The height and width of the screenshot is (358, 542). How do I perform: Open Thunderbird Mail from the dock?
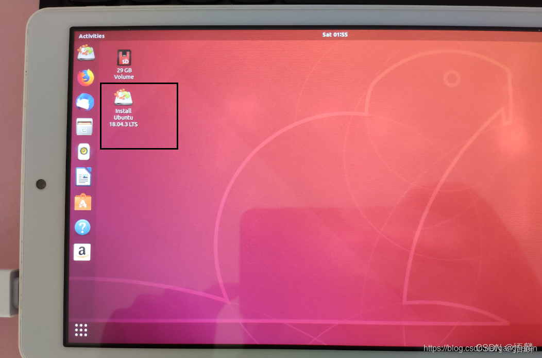pyautogui.click(x=85, y=102)
